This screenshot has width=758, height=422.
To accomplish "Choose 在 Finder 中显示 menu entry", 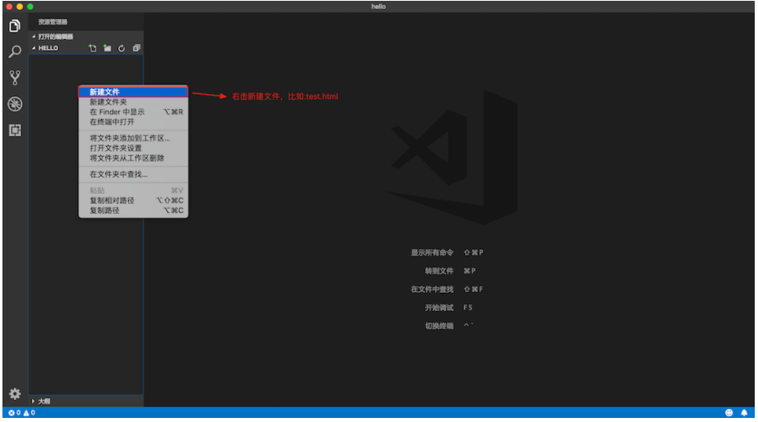I will click(134, 112).
